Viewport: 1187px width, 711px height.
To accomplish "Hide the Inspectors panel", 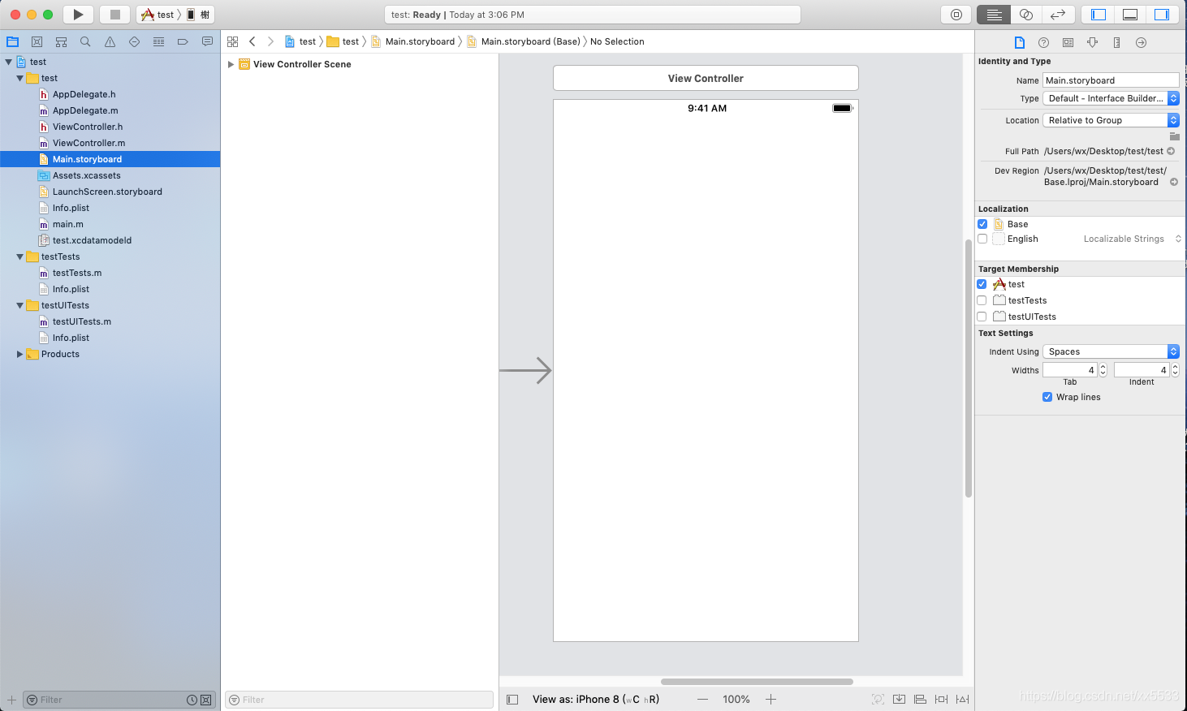I will (1162, 15).
